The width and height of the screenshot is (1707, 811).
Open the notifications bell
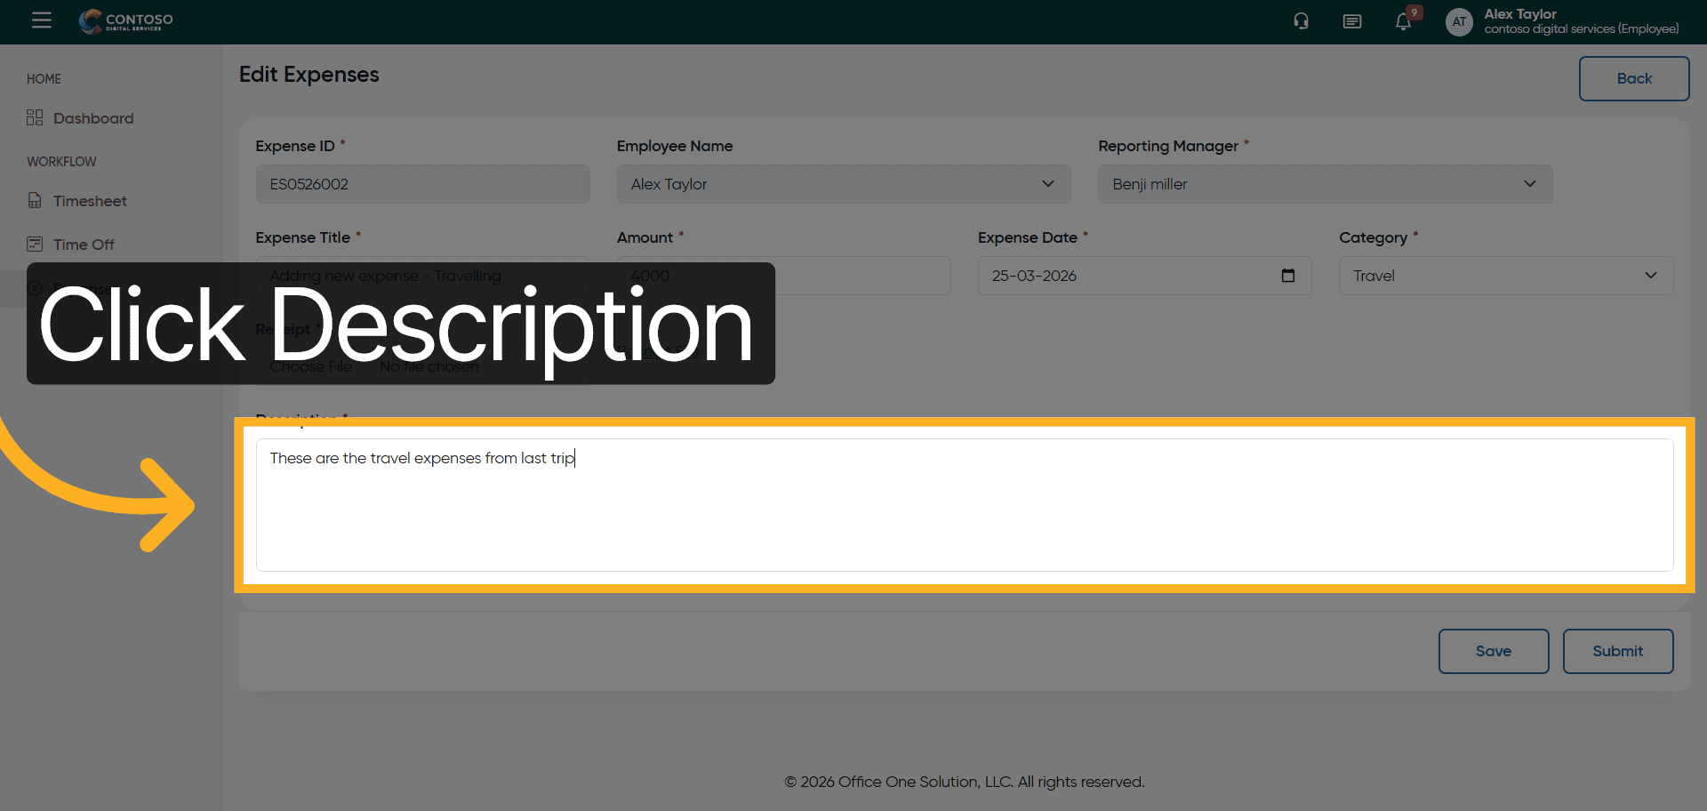tap(1403, 22)
